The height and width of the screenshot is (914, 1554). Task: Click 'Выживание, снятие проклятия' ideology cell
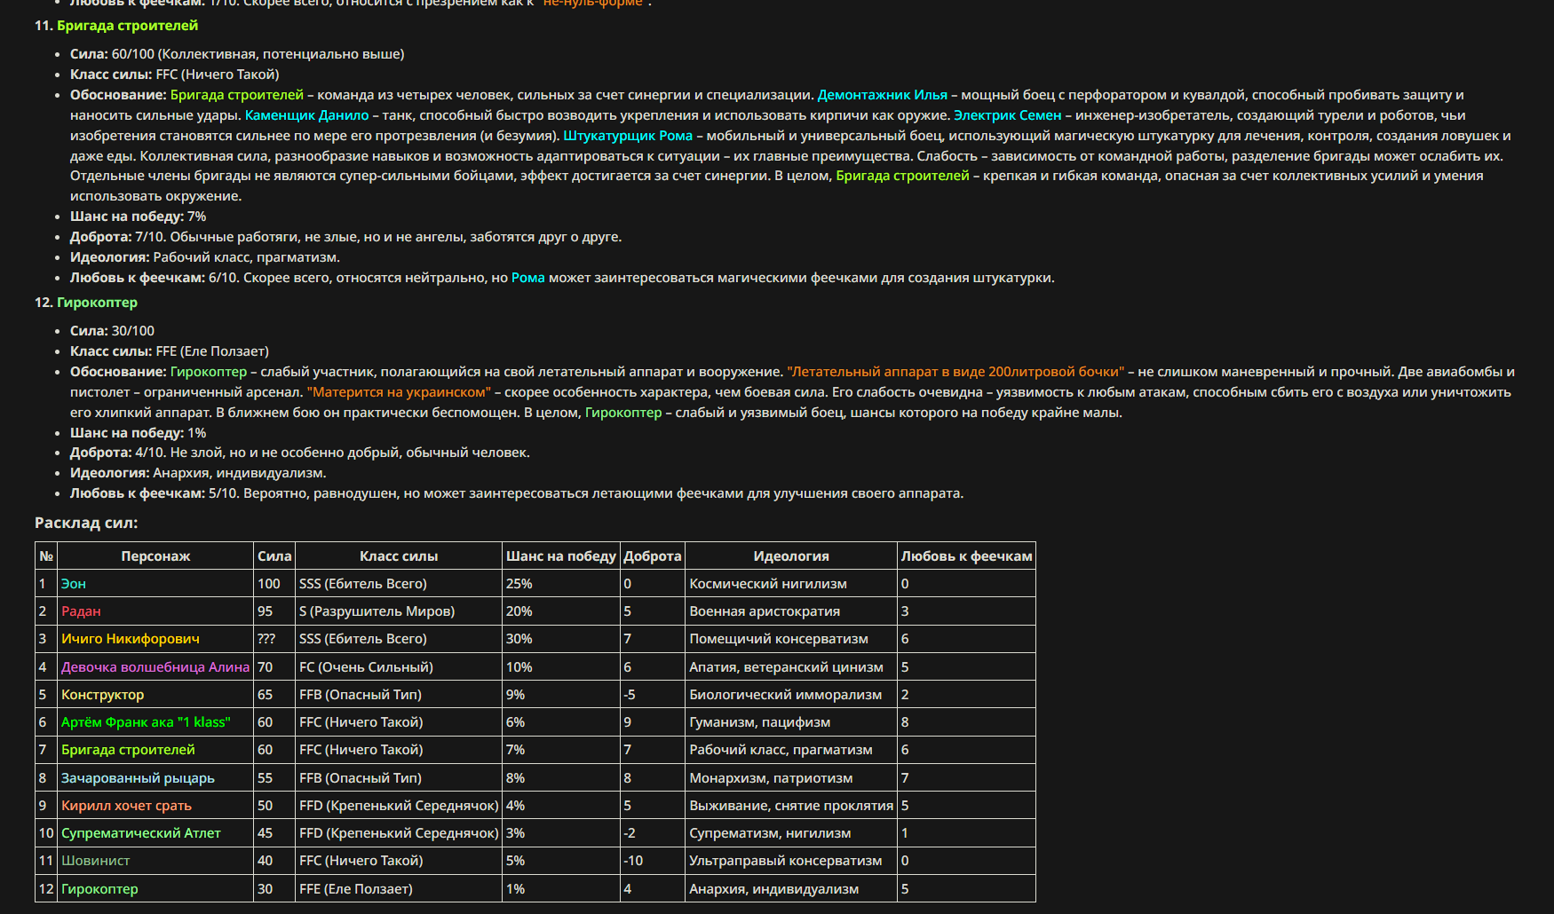click(x=791, y=806)
